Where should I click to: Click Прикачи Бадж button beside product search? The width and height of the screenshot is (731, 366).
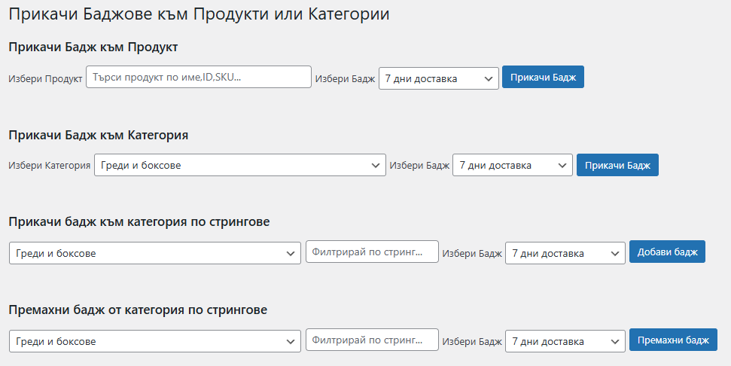pyautogui.click(x=543, y=77)
